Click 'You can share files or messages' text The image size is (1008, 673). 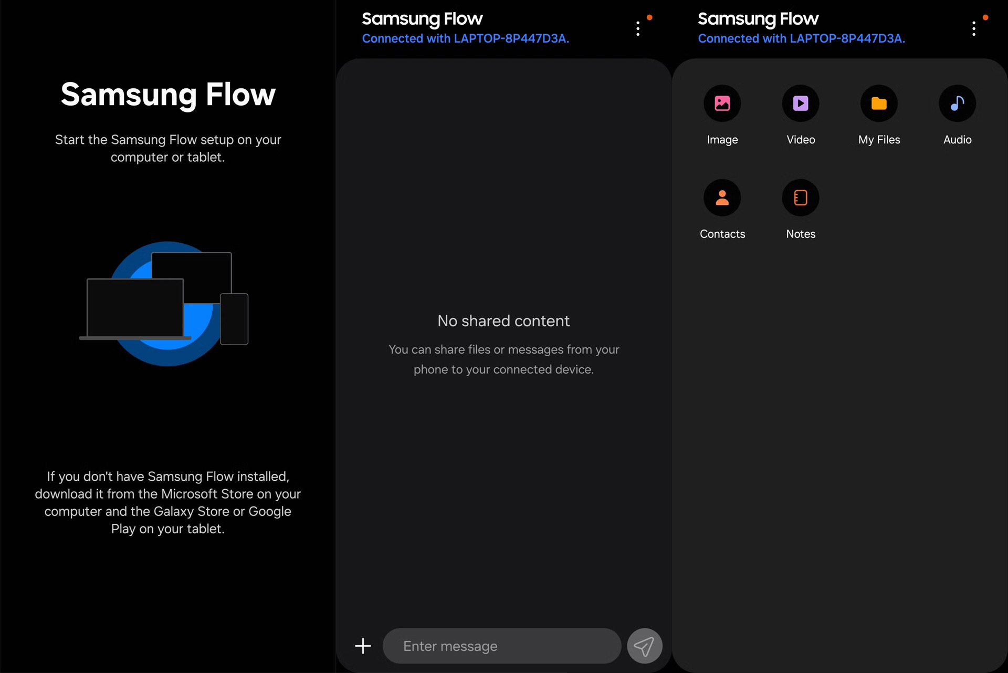click(x=504, y=359)
